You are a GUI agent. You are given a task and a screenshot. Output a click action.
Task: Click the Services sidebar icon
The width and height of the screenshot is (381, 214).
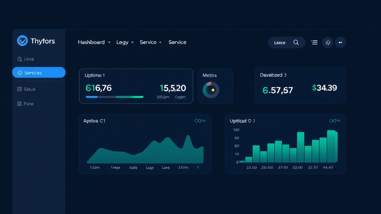coord(19,73)
